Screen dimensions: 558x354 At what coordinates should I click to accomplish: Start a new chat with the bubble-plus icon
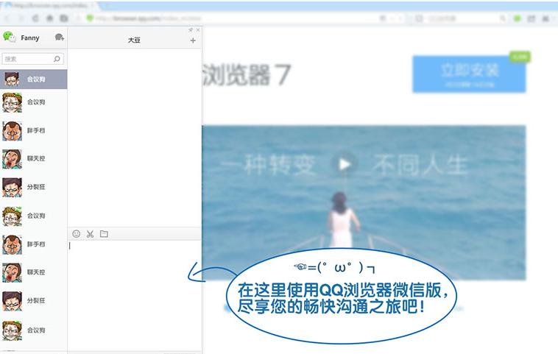[59, 37]
